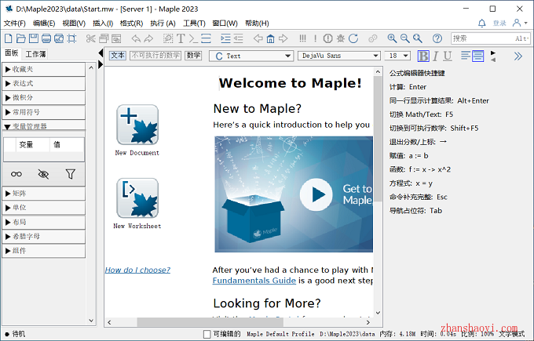Undo last action arrow
Image resolution: width=534 pixels, height=341 pixels.
pos(136,38)
